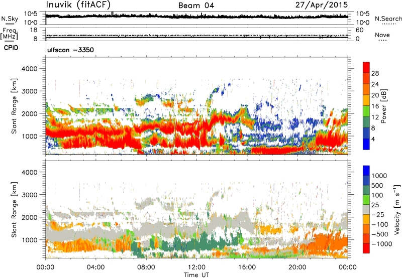Viewport: 402px width, 278px height.
Task: Click the 'Nave' legend label
Action: point(382,35)
